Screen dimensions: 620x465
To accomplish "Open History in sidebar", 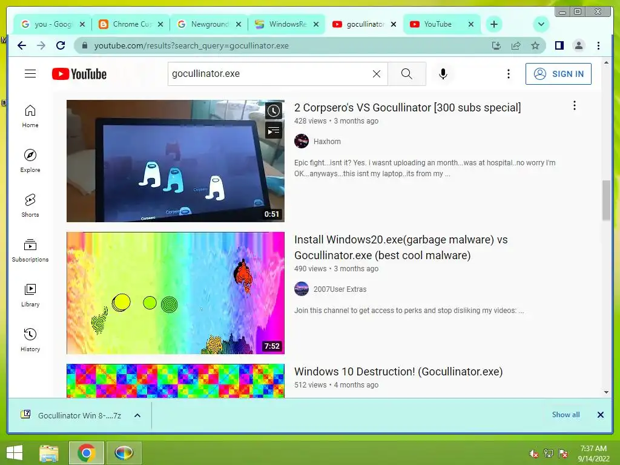I will click(x=30, y=340).
